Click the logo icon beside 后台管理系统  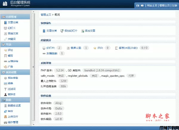(5, 3)
